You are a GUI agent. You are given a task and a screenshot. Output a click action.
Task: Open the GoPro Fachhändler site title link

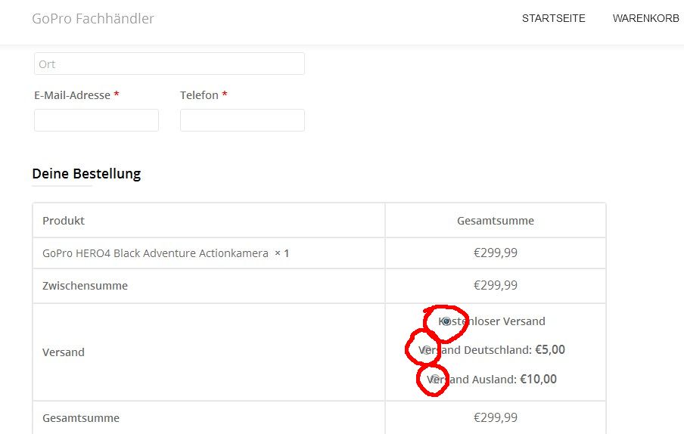(x=93, y=19)
